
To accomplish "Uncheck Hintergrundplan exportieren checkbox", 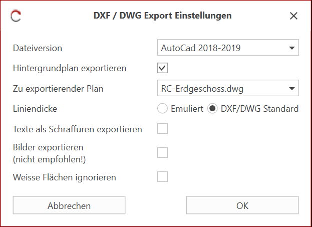I will (x=162, y=68).
